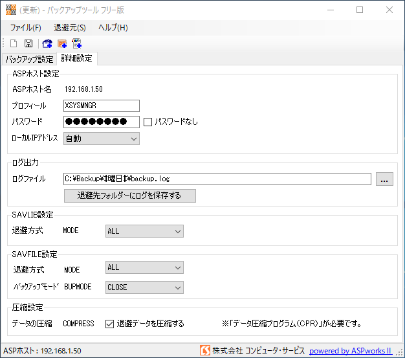Image resolution: width=405 pixels, height=358 pixels.
Task: Click the document-list add toolbar icon
Action: (77, 43)
